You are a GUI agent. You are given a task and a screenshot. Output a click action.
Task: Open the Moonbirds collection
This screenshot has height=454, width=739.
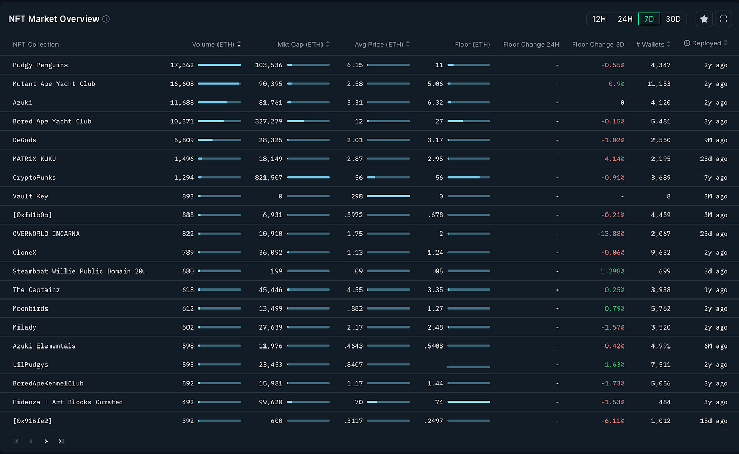point(31,308)
